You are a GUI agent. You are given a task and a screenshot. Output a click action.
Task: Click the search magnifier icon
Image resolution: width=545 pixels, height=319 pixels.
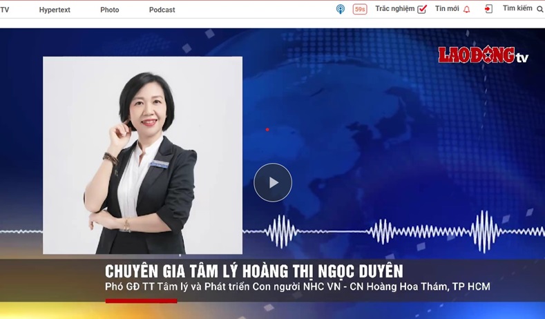(x=540, y=10)
